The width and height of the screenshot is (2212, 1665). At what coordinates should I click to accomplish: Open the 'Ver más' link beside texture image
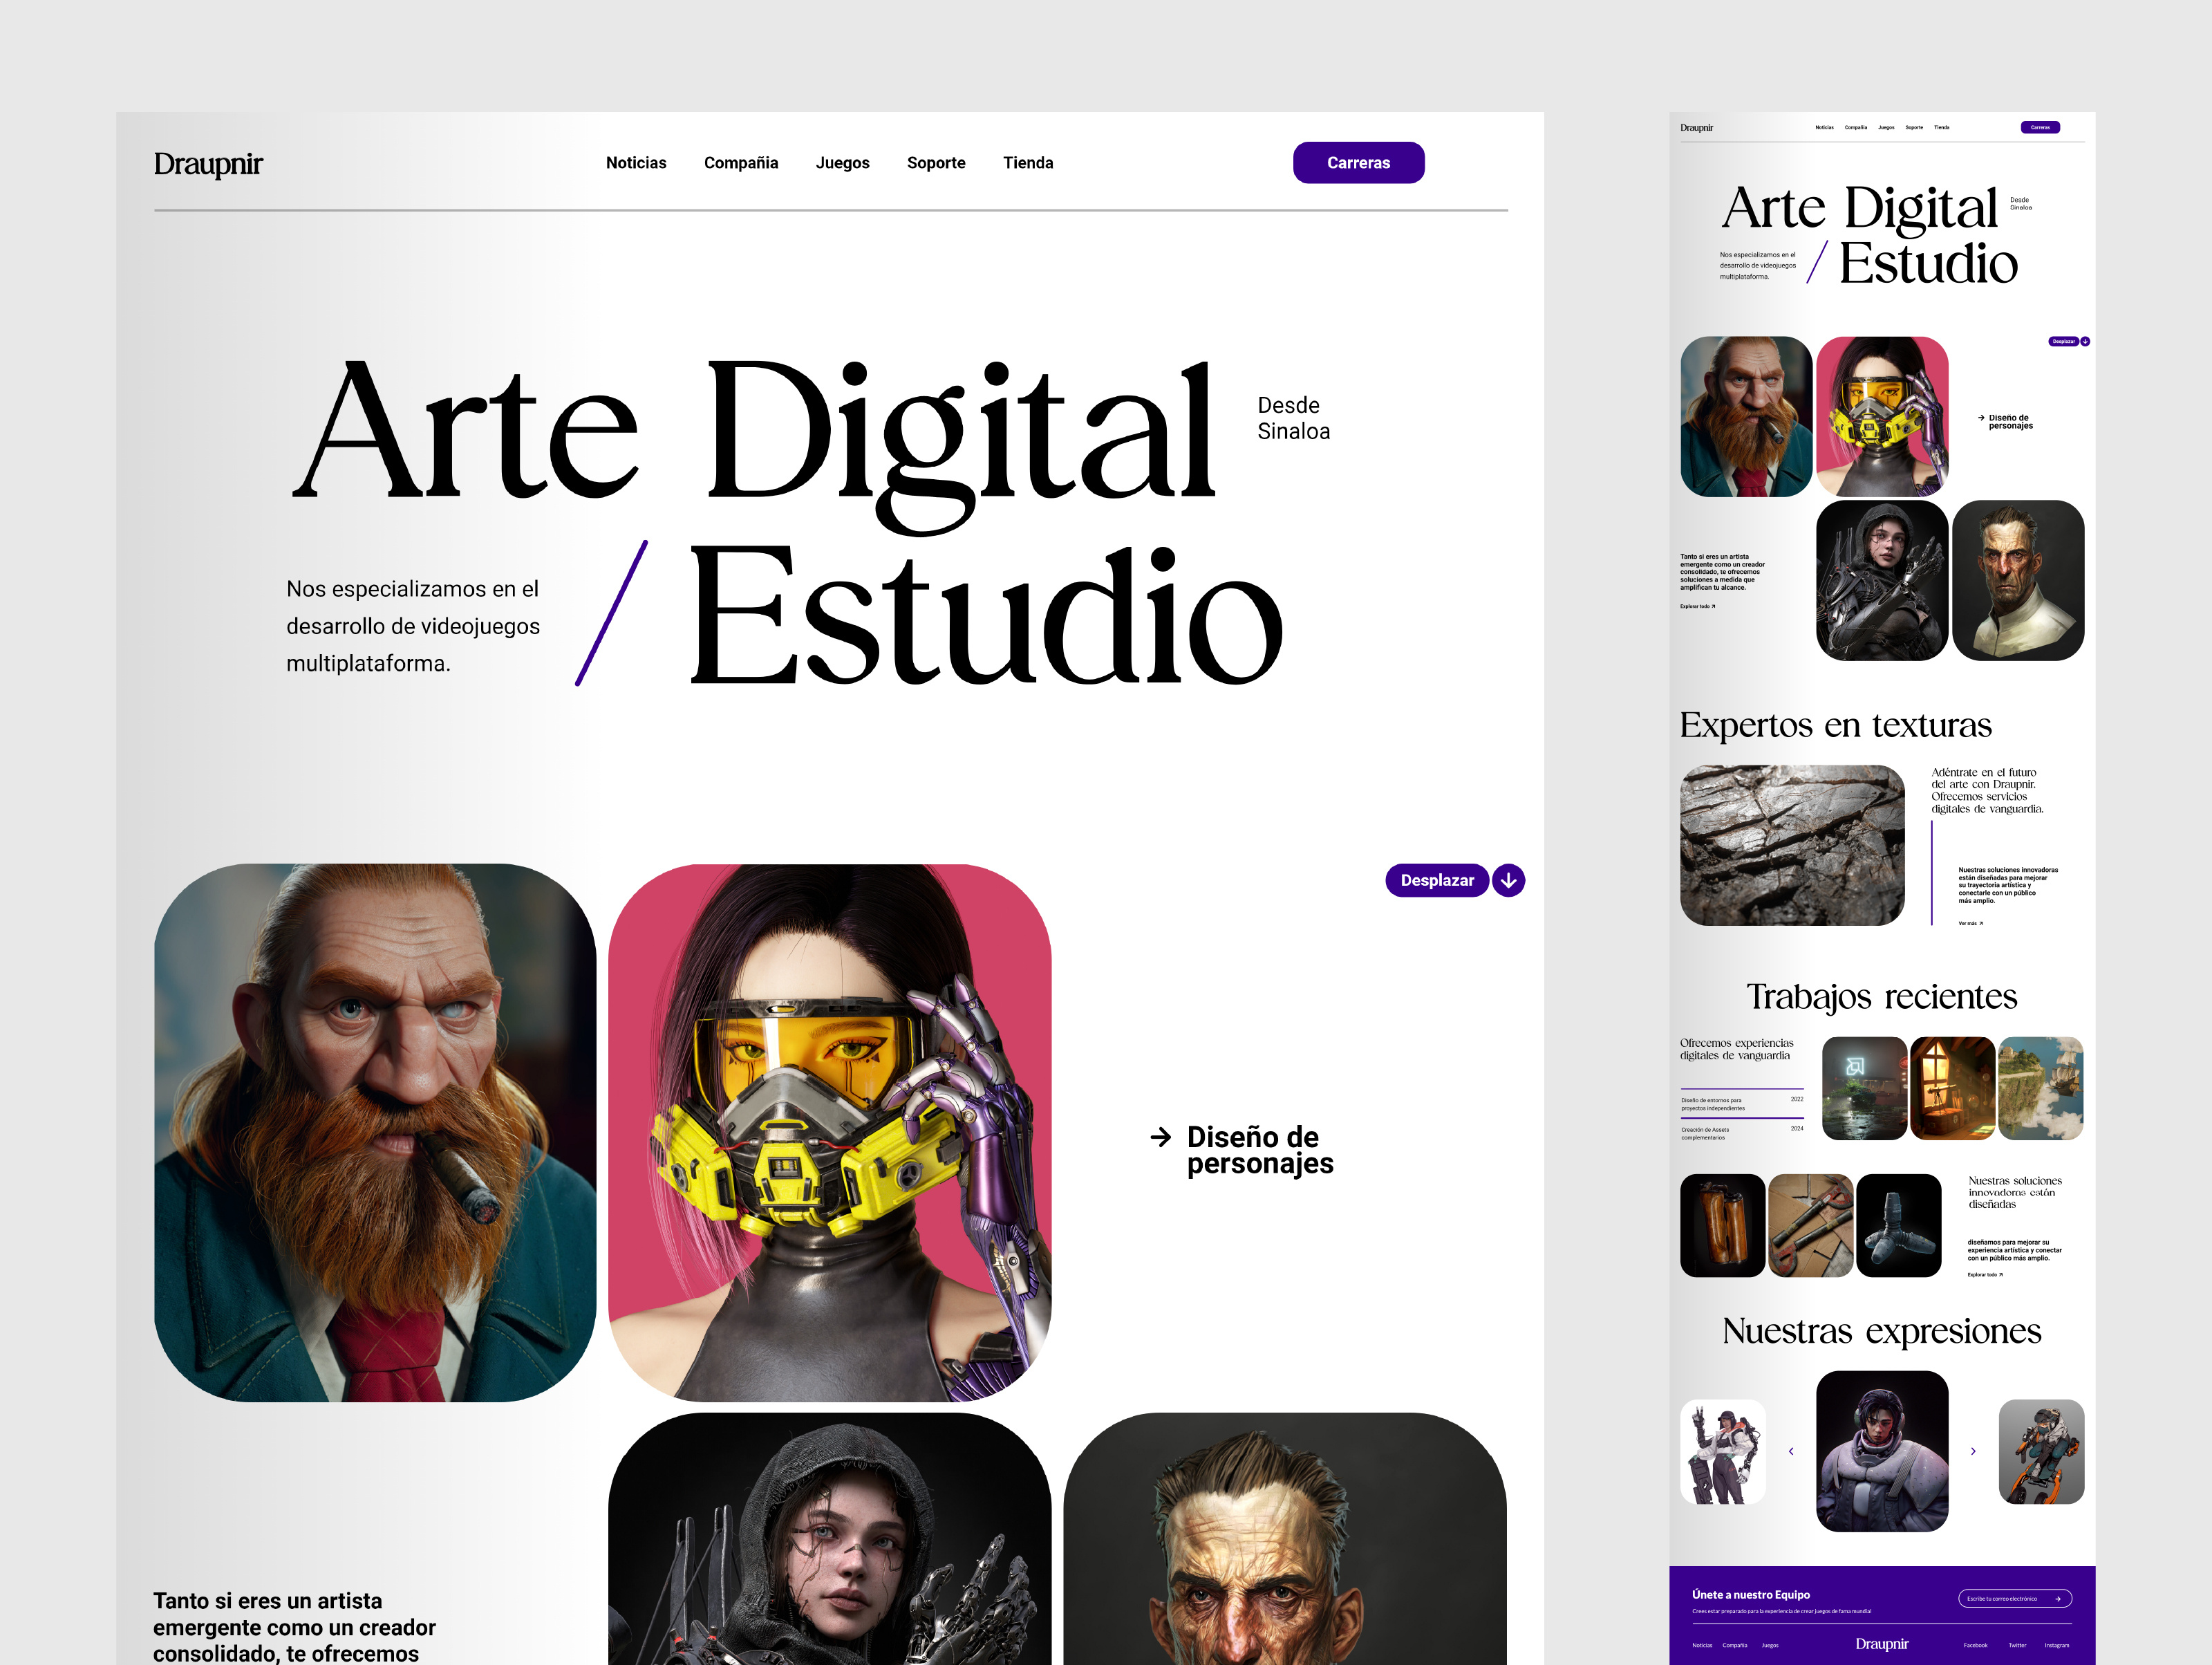click(1970, 923)
